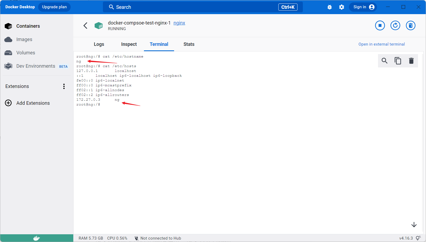Click Upgrade plan button

click(x=54, y=7)
